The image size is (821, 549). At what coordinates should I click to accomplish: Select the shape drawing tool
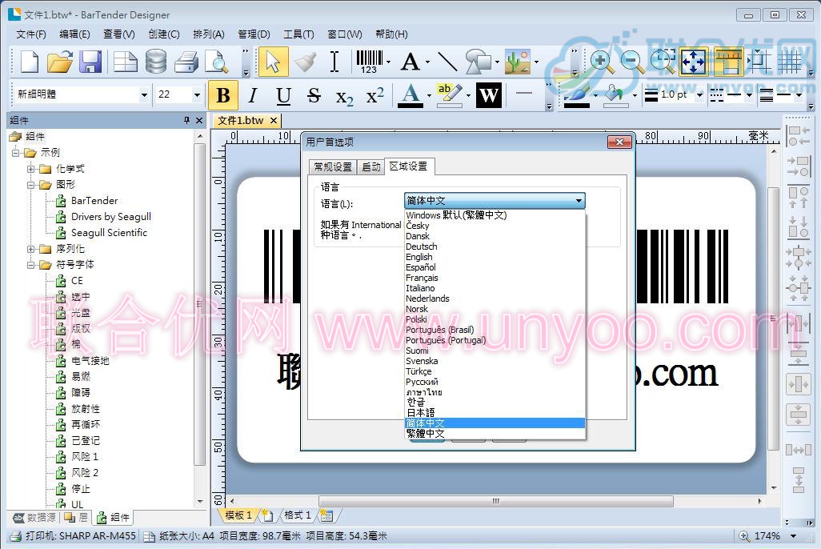[478, 62]
